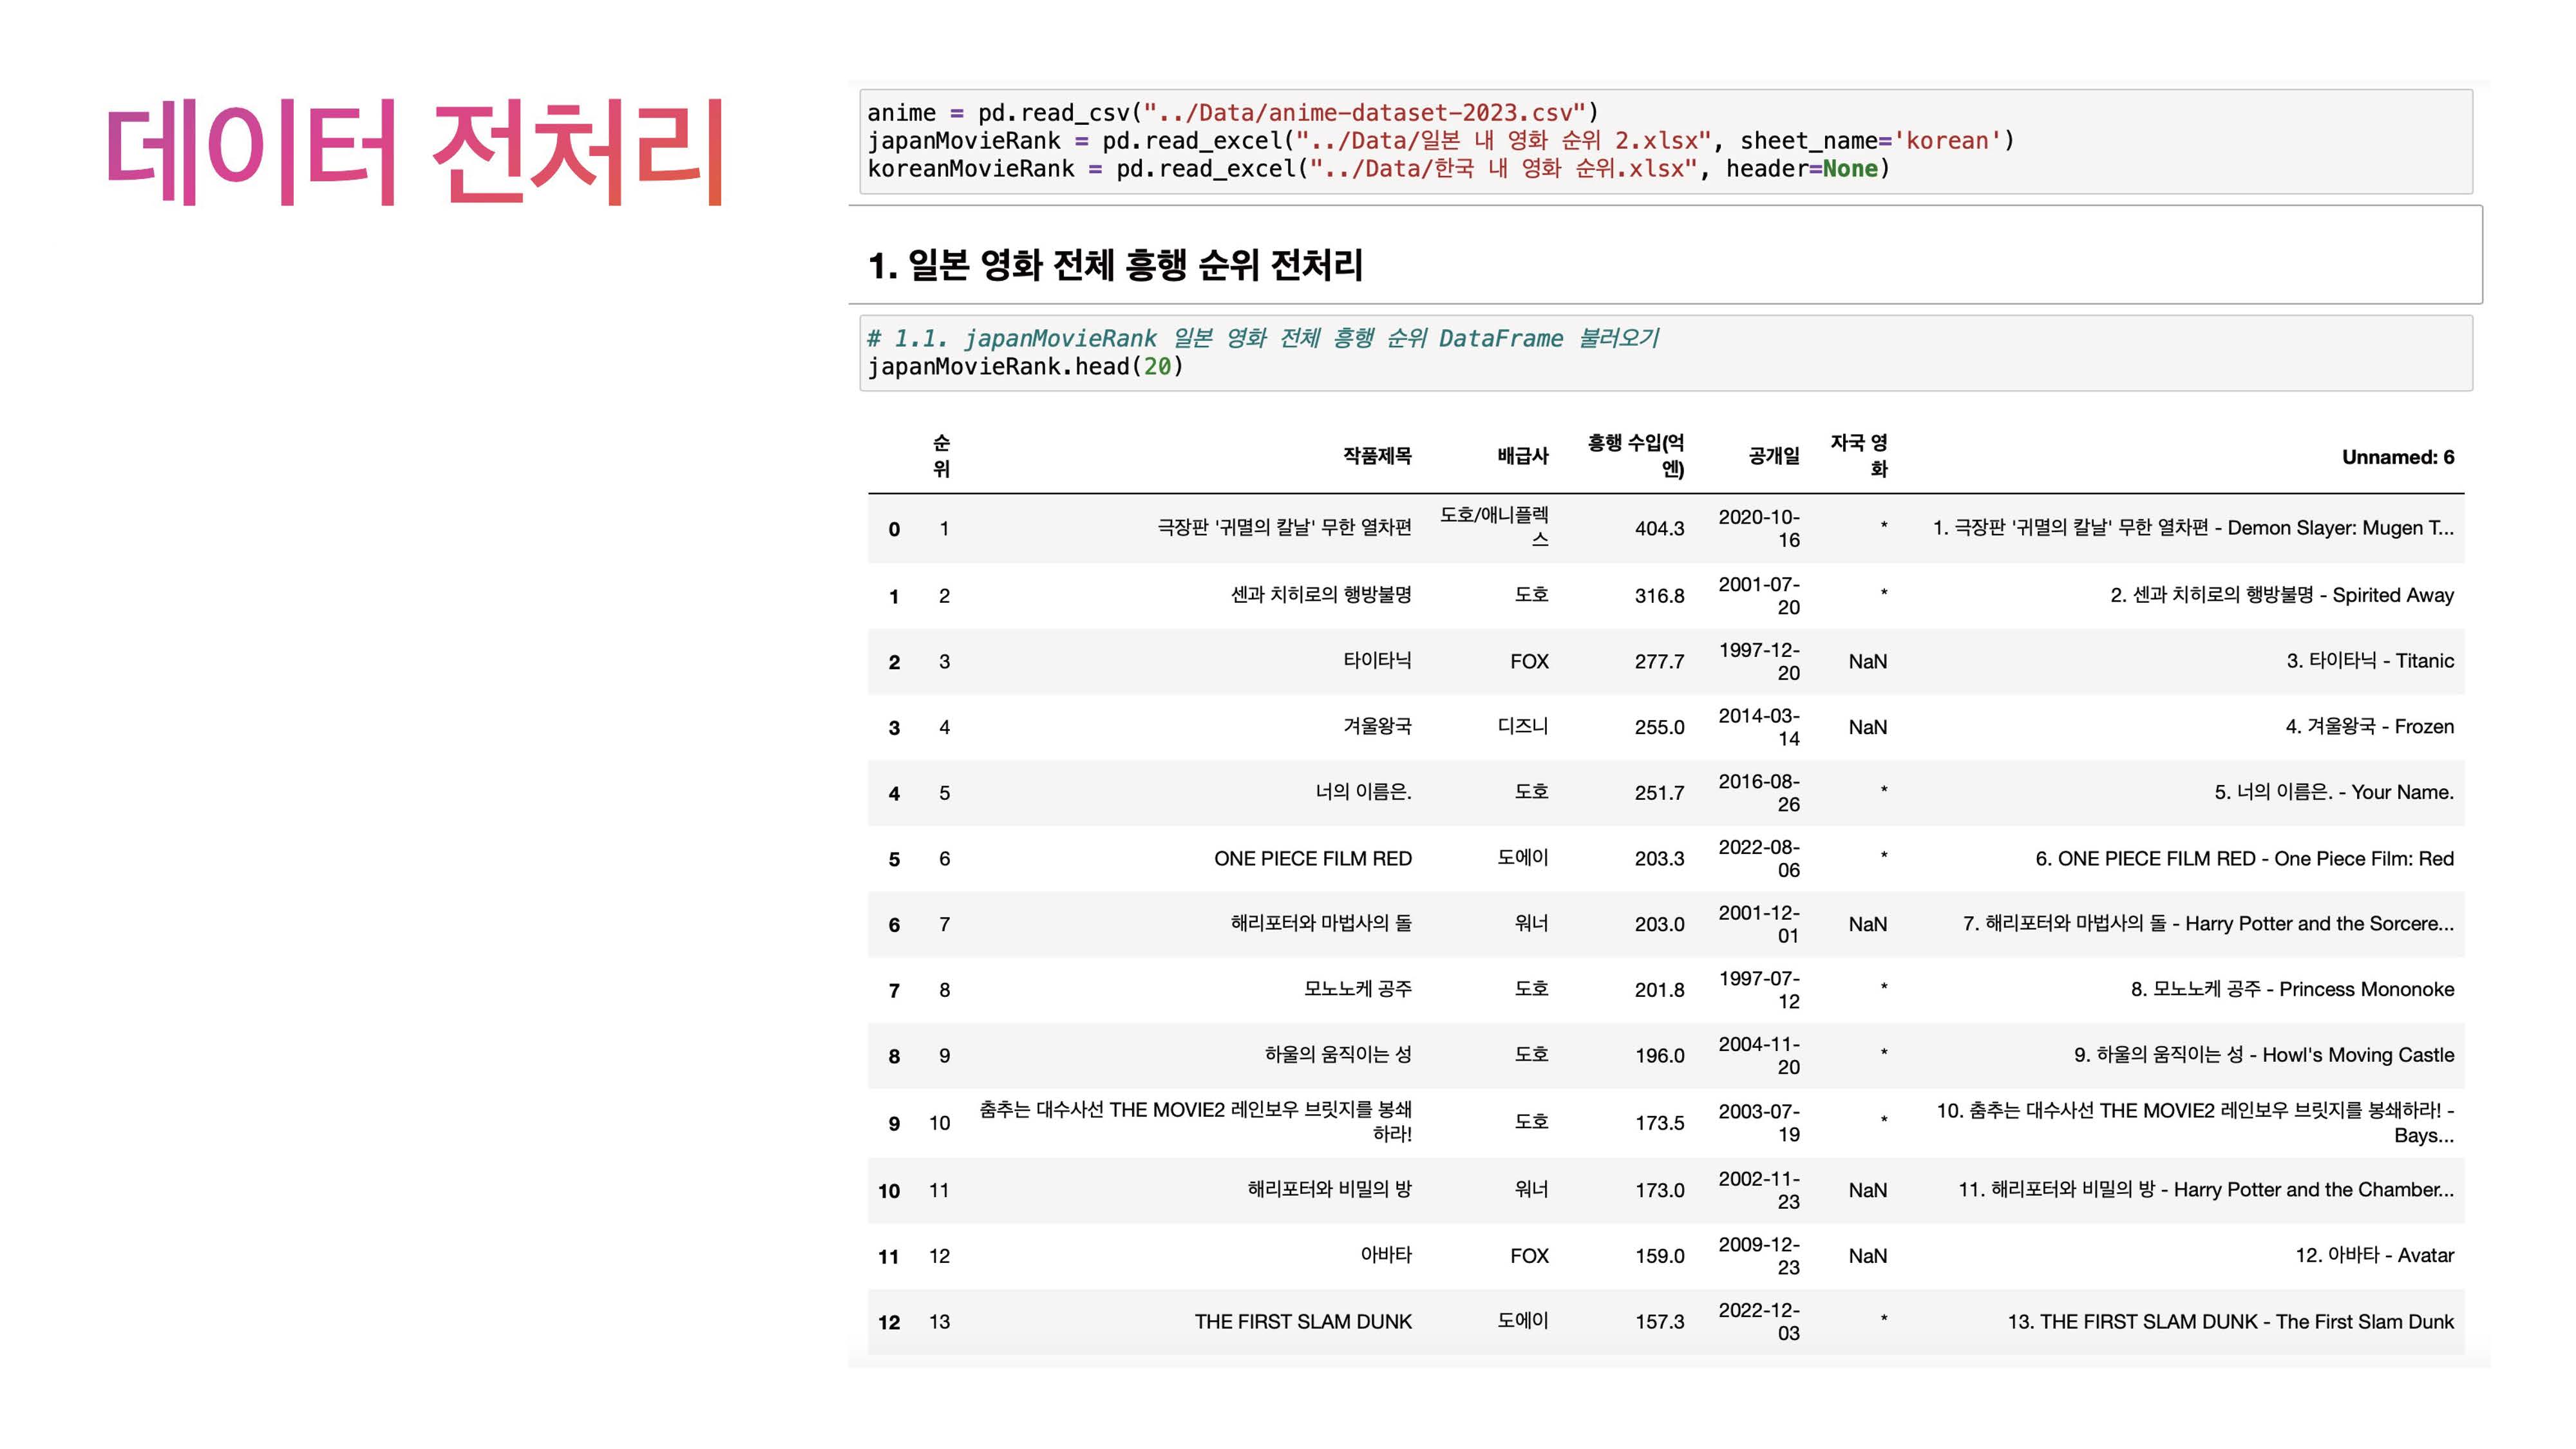Viewport: 2576px width, 1449px height.
Task: Select the '타이타닉' title cell
Action: pyautogui.click(x=1376, y=661)
